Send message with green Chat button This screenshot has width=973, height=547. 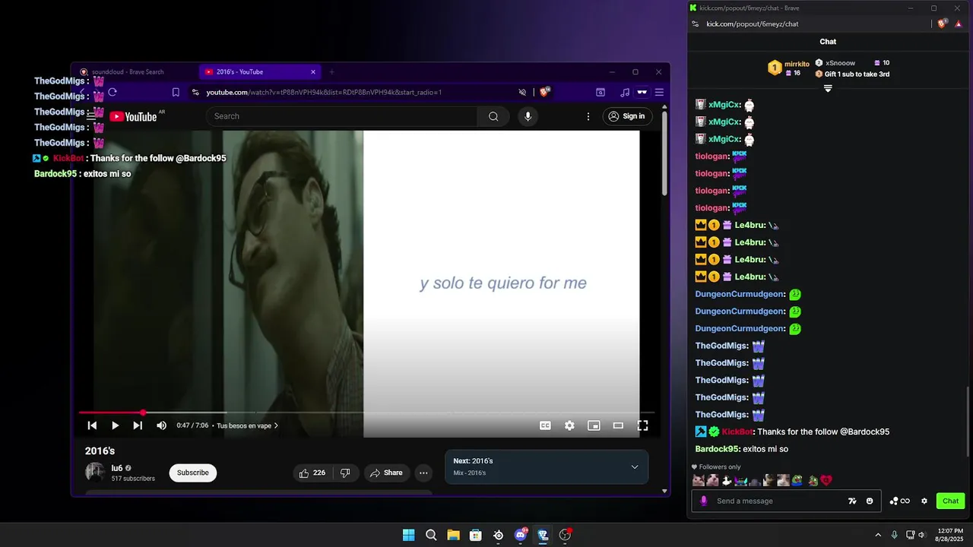(x=951, y=501)
